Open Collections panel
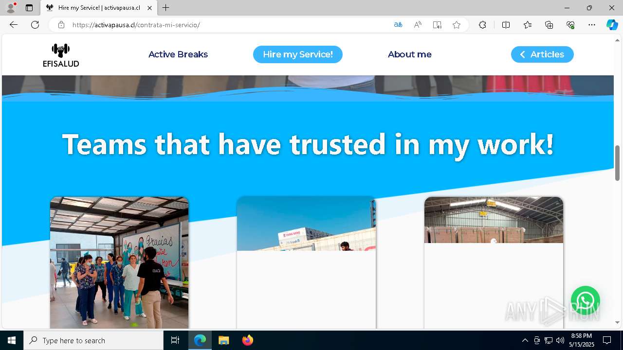 [549, 25]
